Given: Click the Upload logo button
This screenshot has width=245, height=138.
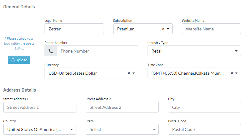Looking at the screenshot, I should tap(19, 60).
